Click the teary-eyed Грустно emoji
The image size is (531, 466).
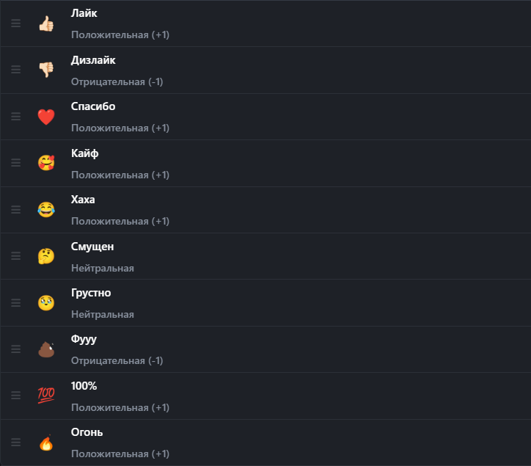[46, 303]
